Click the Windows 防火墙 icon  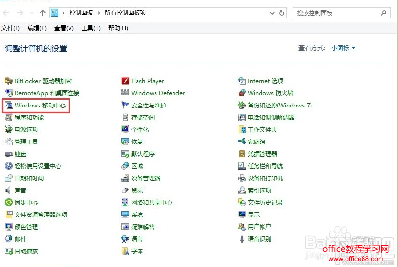[x=242, y=93]
